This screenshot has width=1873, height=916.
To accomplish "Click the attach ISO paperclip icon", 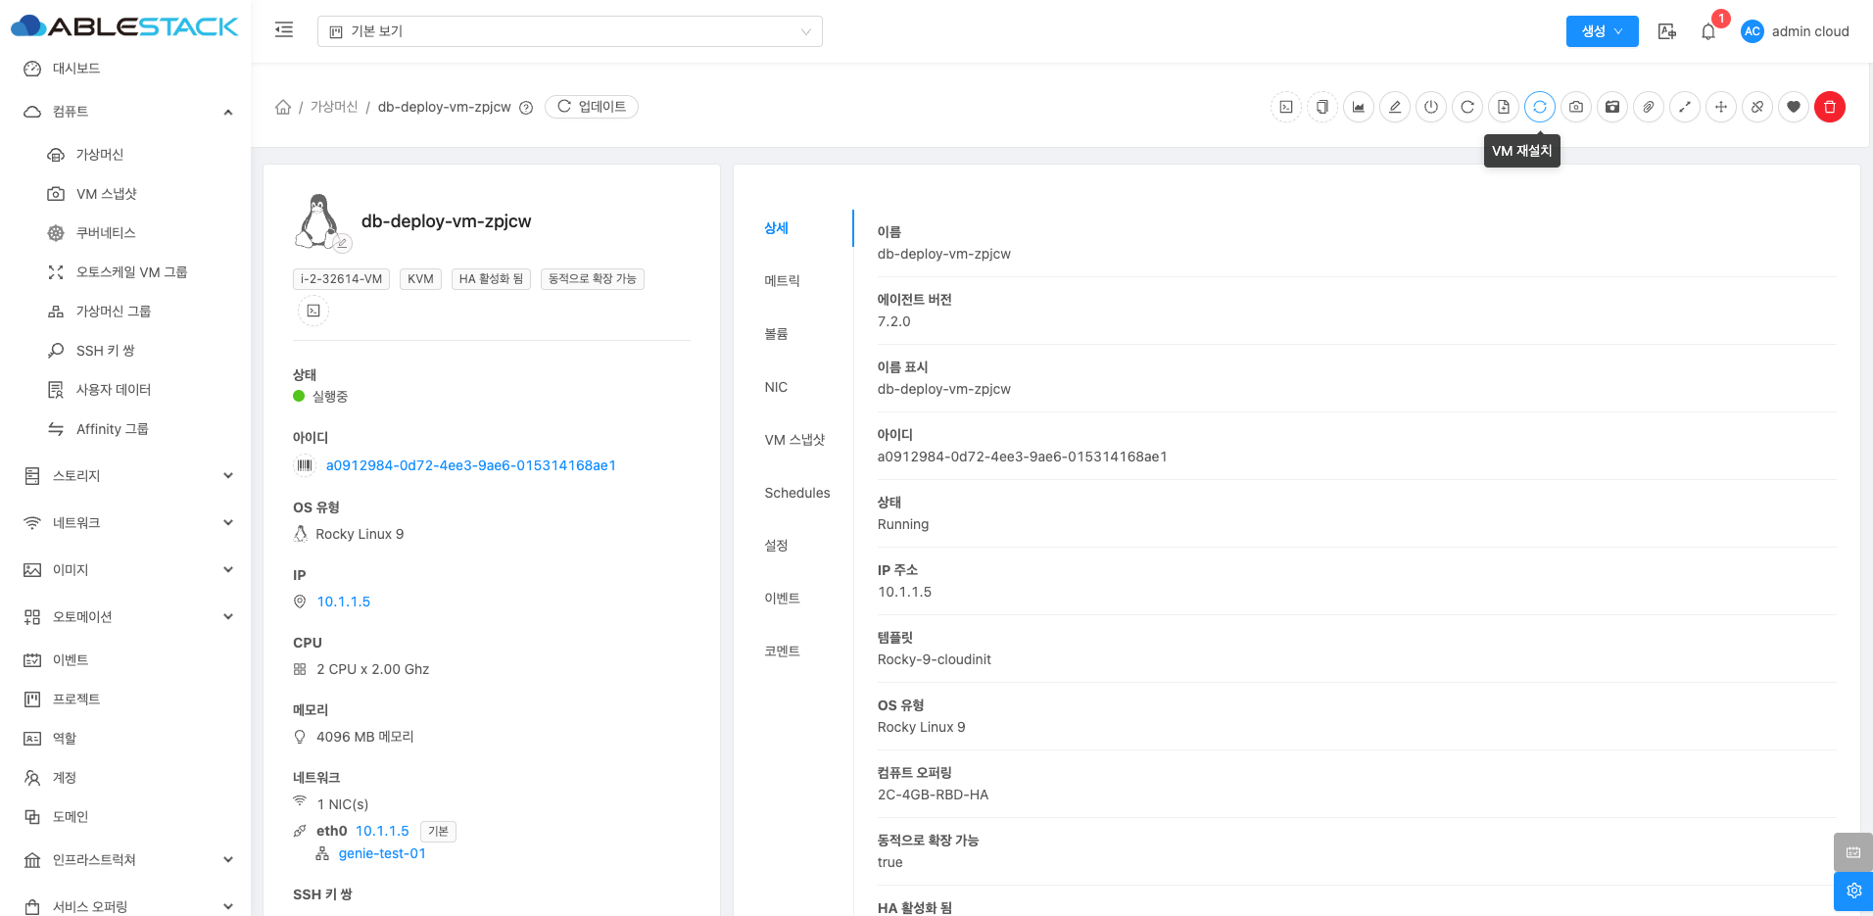I will coord(1648,107).
